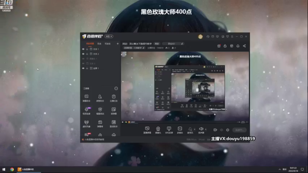Click the live preview canvas

coord(185,88)
